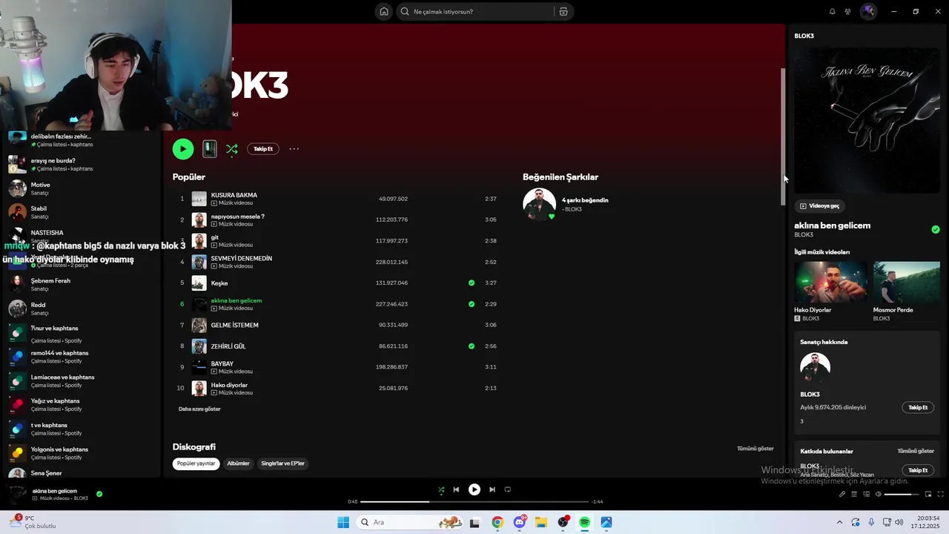Click the green Play button for BLOK3

point(183,149)
